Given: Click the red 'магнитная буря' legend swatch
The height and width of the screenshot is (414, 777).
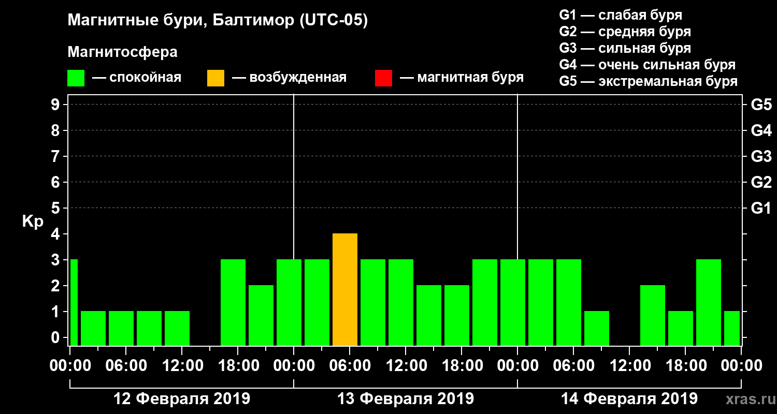Looking at the screenshot, I should tap(383, 78).
